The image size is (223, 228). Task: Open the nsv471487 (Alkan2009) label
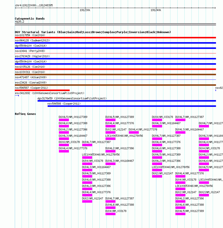(x=31, y=77)
